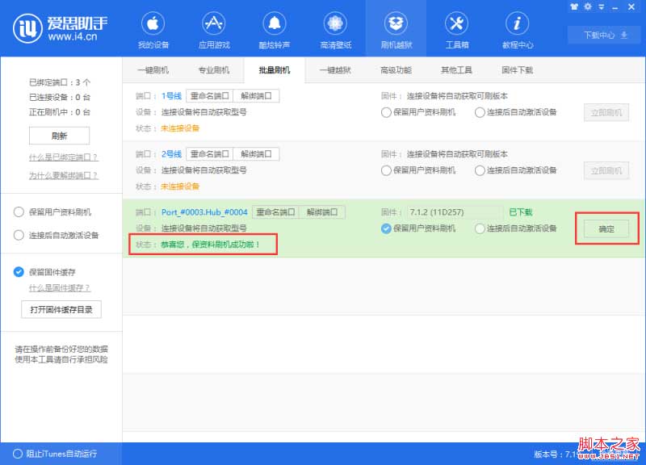The image size is (646, 465).
Task: Click 立即刷机 button in 1号线 row
Action: [x=606, y=112]
